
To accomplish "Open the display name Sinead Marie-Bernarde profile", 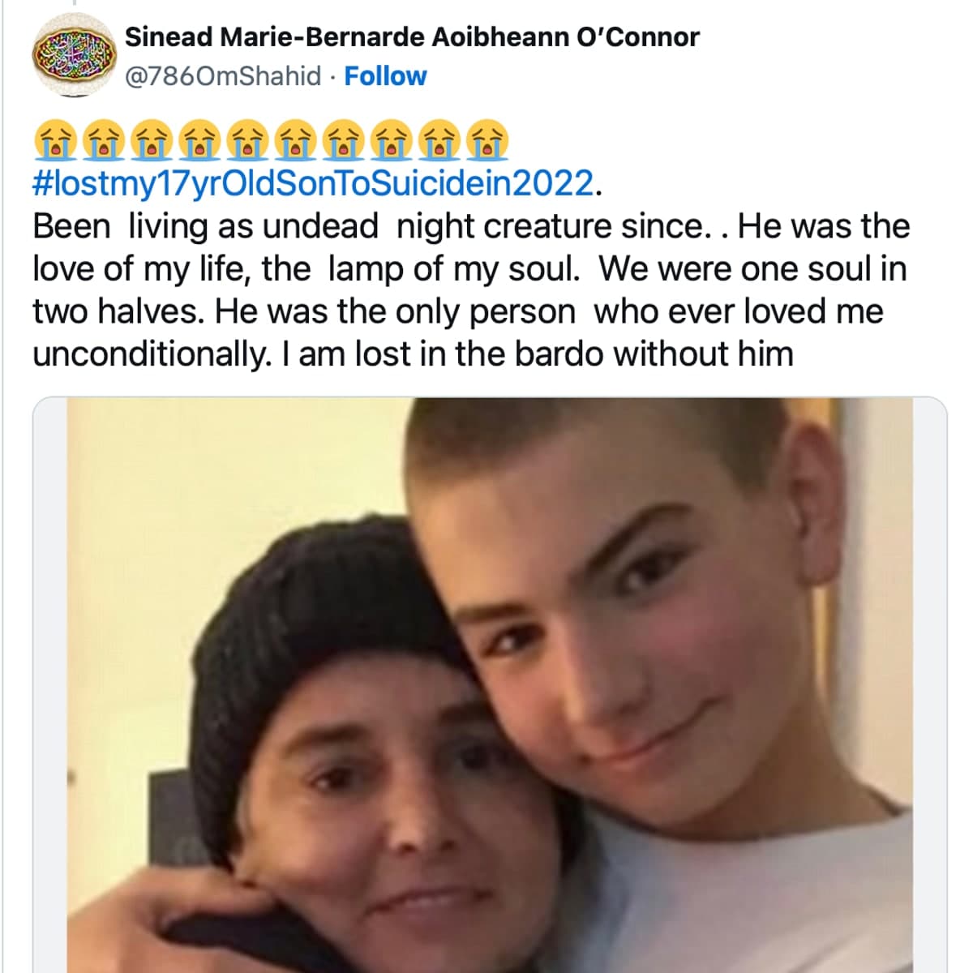I will (x=412, y=36).
